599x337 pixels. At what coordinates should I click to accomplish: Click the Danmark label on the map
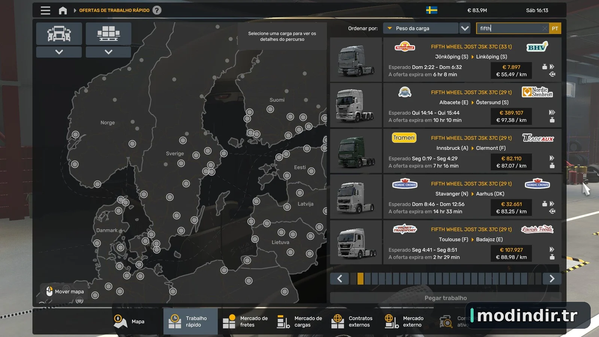[107, 230]
